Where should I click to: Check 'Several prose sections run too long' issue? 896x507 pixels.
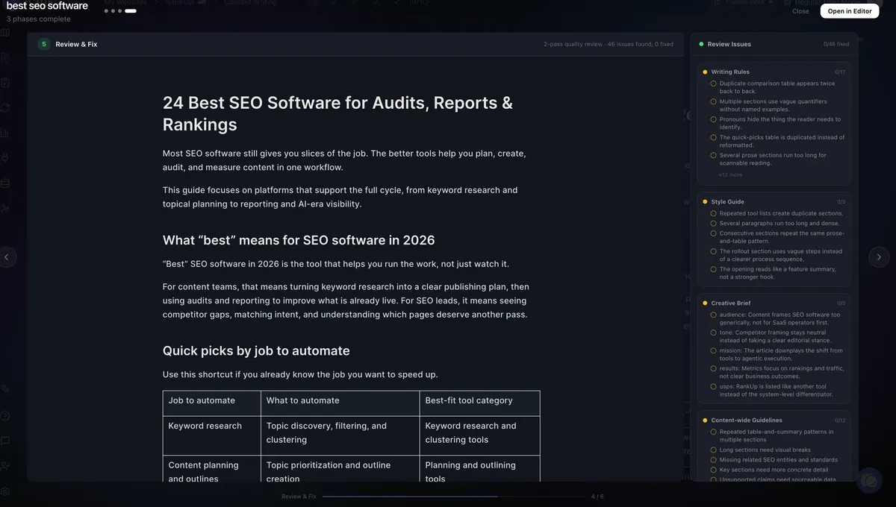pos(713,155)
